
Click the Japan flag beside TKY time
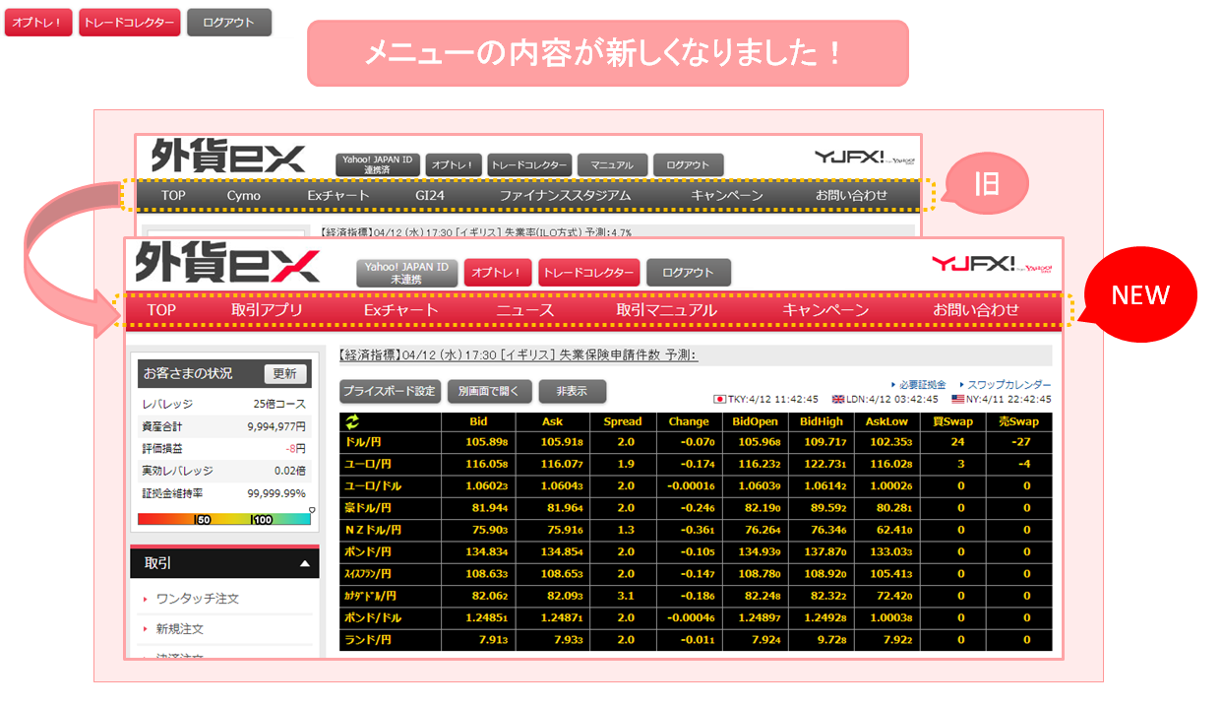719,399
